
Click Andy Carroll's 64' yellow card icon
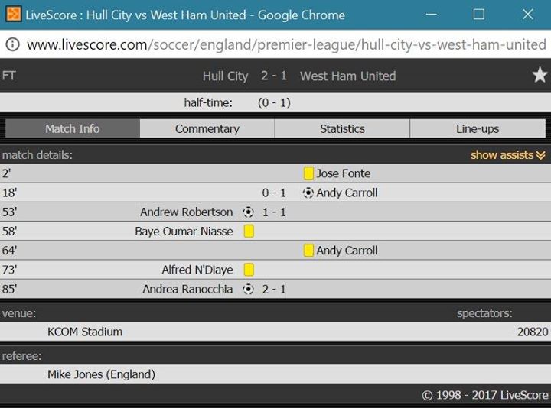click(308, 251)
